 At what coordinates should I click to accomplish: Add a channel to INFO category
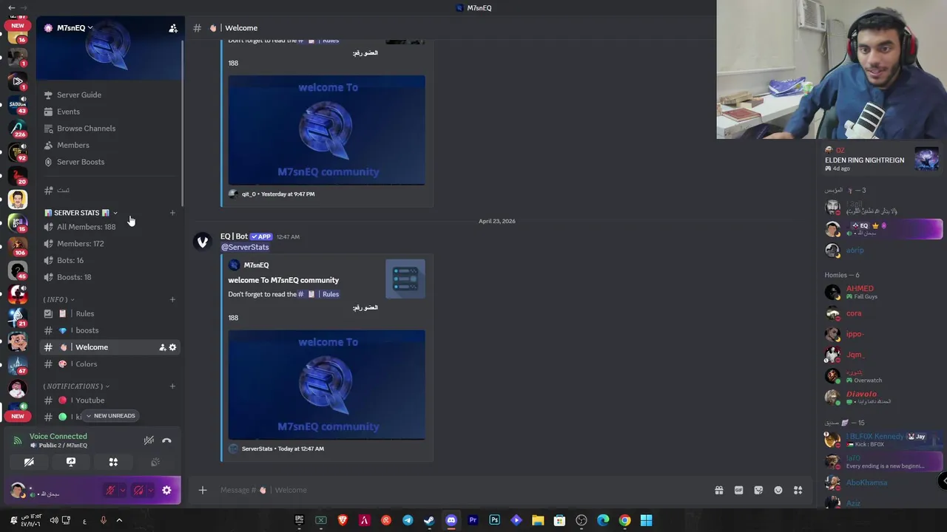172,299
